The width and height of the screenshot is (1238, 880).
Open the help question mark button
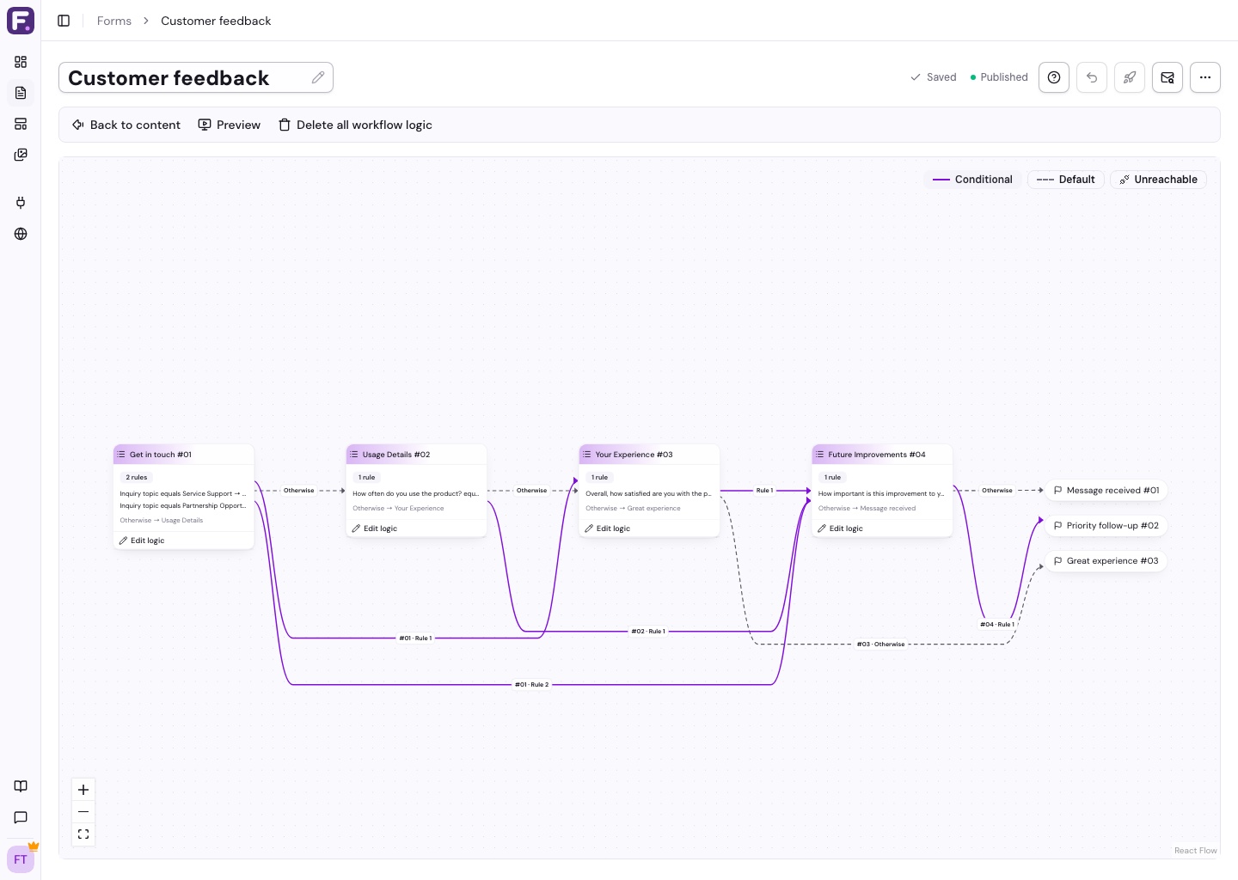[x=1054, y=77]
